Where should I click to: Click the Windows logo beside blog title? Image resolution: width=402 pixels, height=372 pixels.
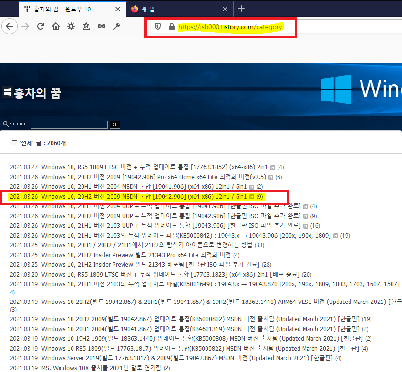pos(8,92)
